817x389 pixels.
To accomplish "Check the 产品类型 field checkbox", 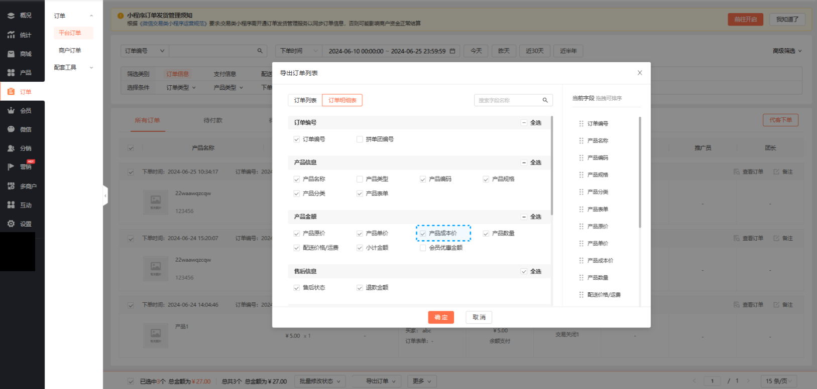I will coord(360,179).
